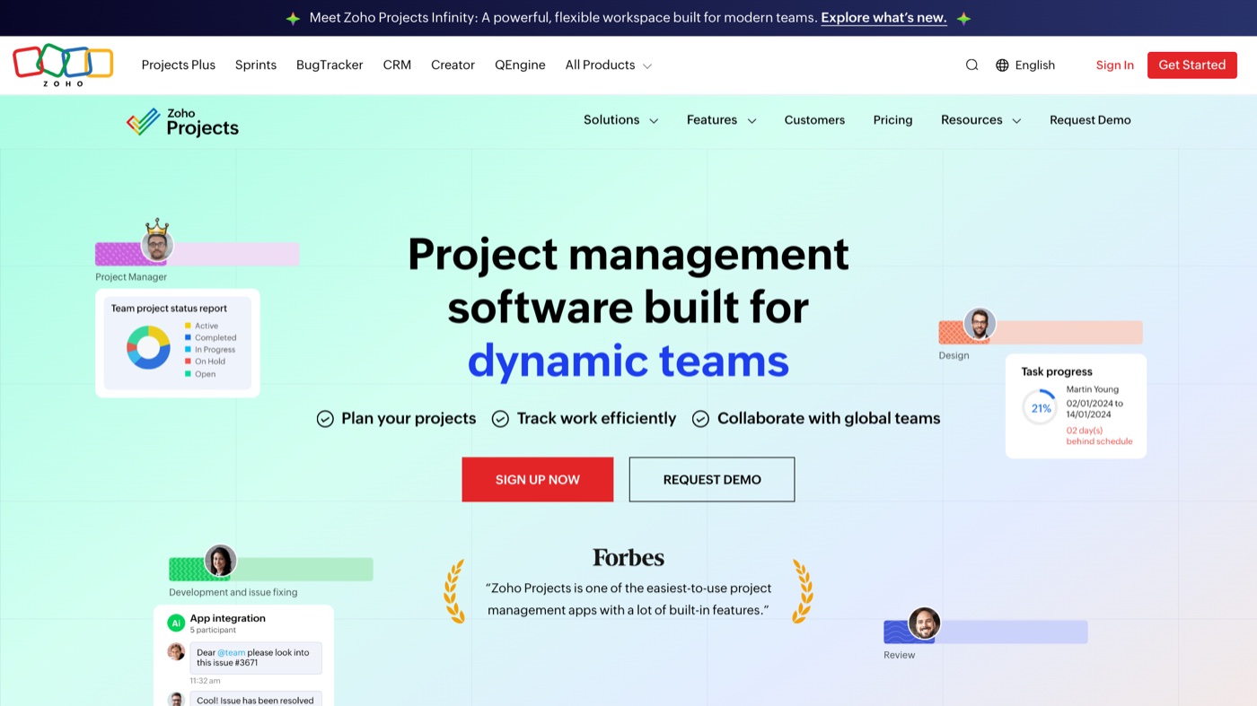Screen dimensions: 1257x706
Task: Click the yellow Active legend swatch
Action: pos(188,326)
